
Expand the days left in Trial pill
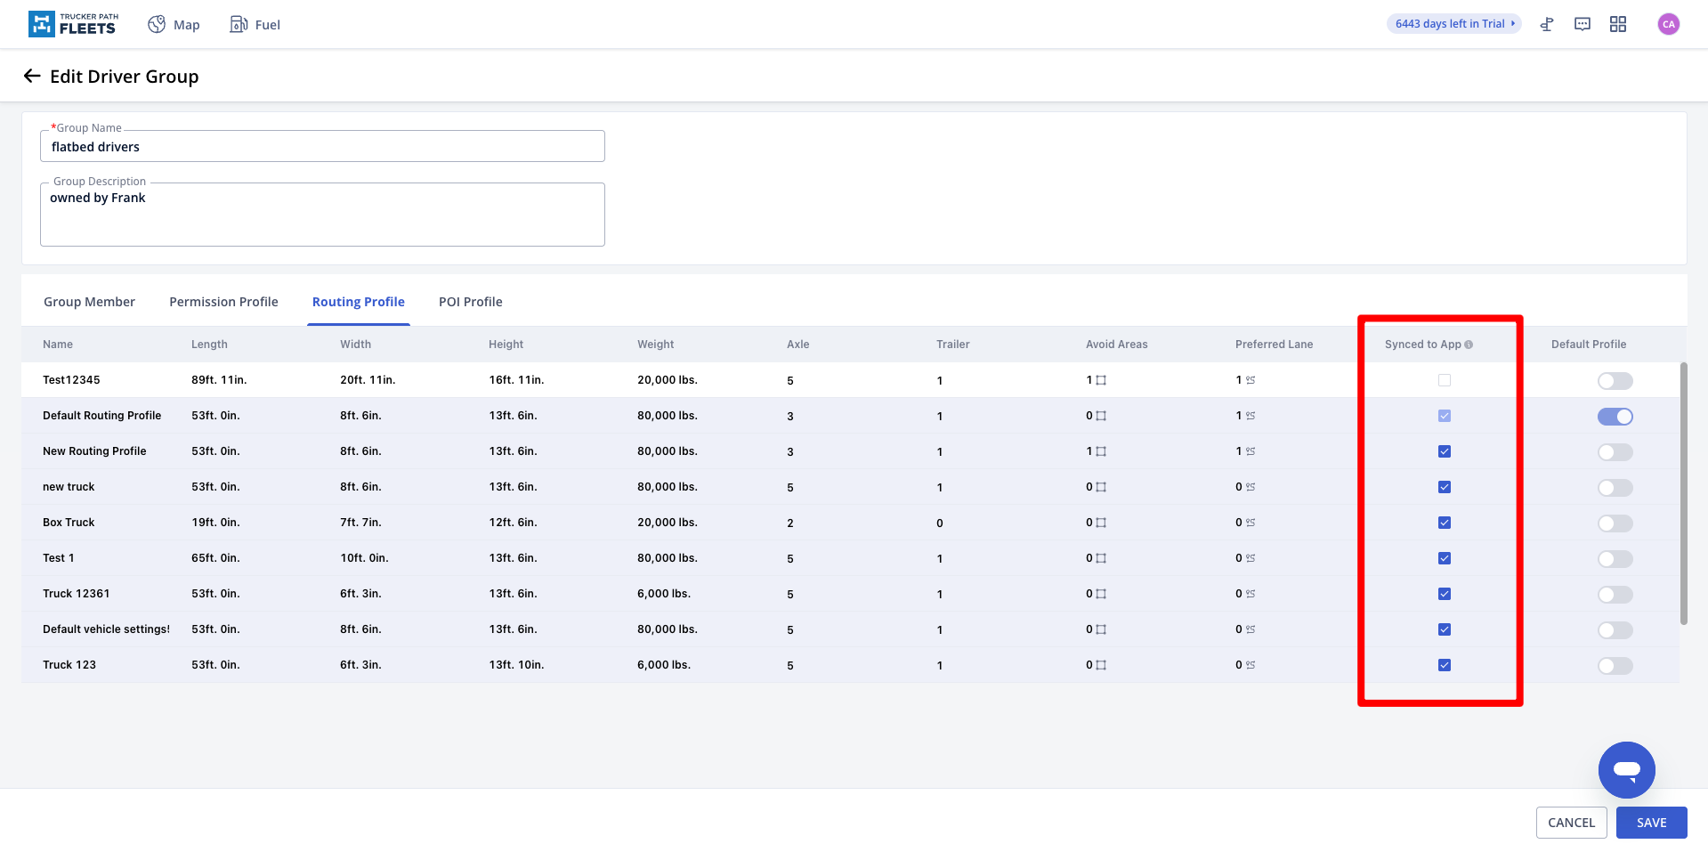coord(1453,24)
